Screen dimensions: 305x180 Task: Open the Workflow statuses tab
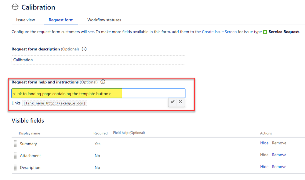coord(104,20)
